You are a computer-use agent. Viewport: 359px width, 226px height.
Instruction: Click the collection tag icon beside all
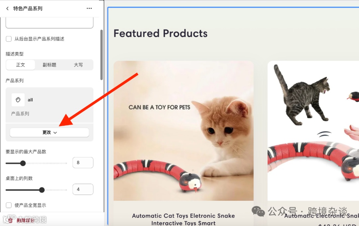pos(18,100)
